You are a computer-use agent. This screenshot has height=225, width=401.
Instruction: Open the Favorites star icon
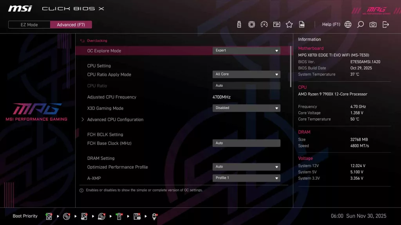pos(289,24)
